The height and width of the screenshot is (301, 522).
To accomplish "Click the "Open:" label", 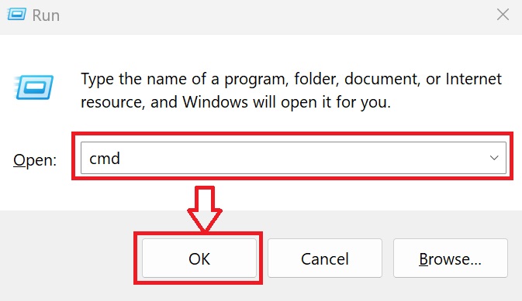I will pos(35,160).
